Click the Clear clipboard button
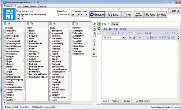Viewport: 181px width, 110px height. click(138, 15)
